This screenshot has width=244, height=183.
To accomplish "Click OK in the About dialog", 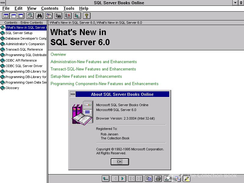I will click(120, 162).
